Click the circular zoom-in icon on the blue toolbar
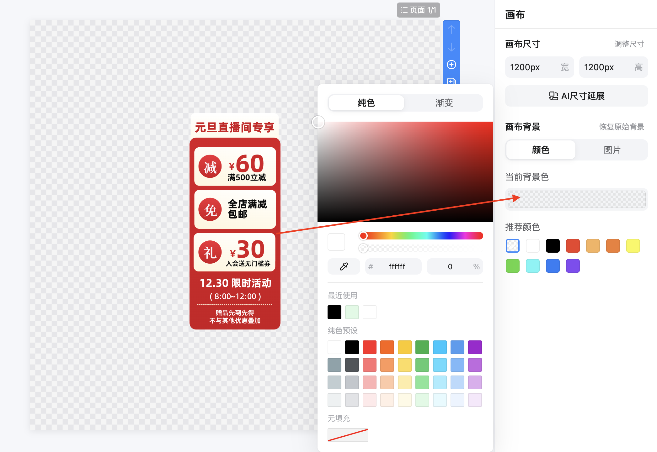This screenshot has height=452, width=657. click(x=451, y=65)
